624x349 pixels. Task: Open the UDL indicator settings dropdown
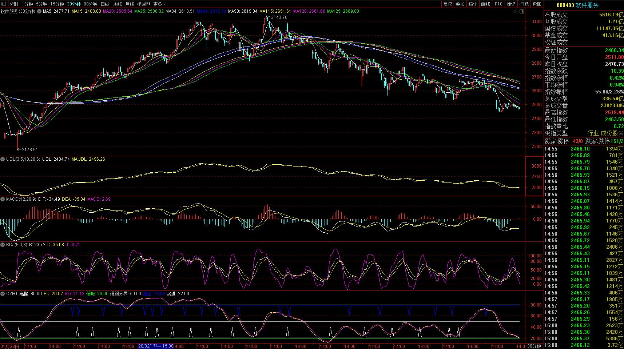pos(3,159)
